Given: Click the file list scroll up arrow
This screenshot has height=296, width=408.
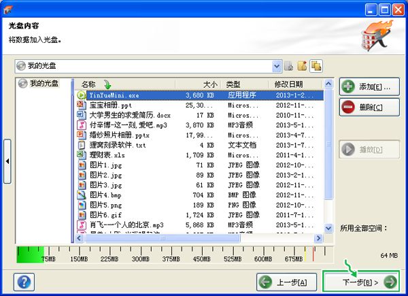Looking at the screenshot, I should click(328, 84).
